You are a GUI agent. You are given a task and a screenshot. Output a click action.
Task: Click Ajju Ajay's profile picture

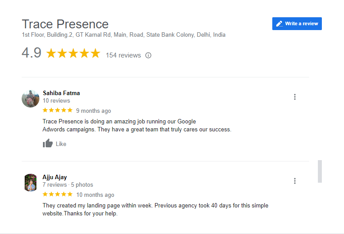click(x=31, y=182)
